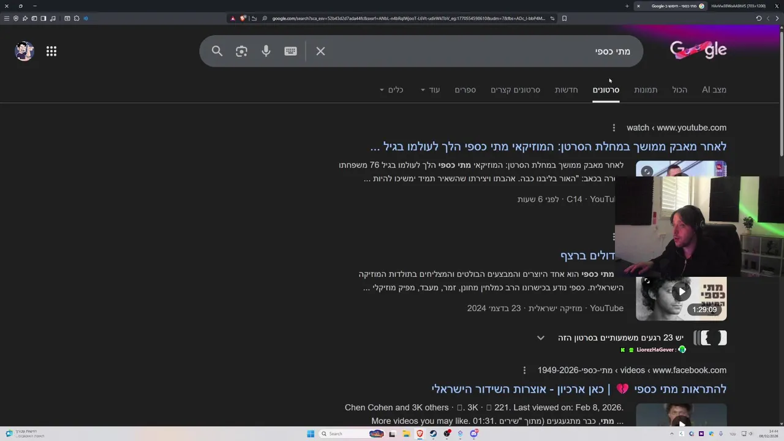Open the Google account avatar
This screenshot has height=441, width=784.
click(x=24, y=51)
